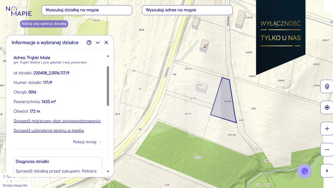This screenshot has width=333, height=188.
Task: Click the 'Wyszukaj działkę na mapie' field
Action: pos(87,10)
